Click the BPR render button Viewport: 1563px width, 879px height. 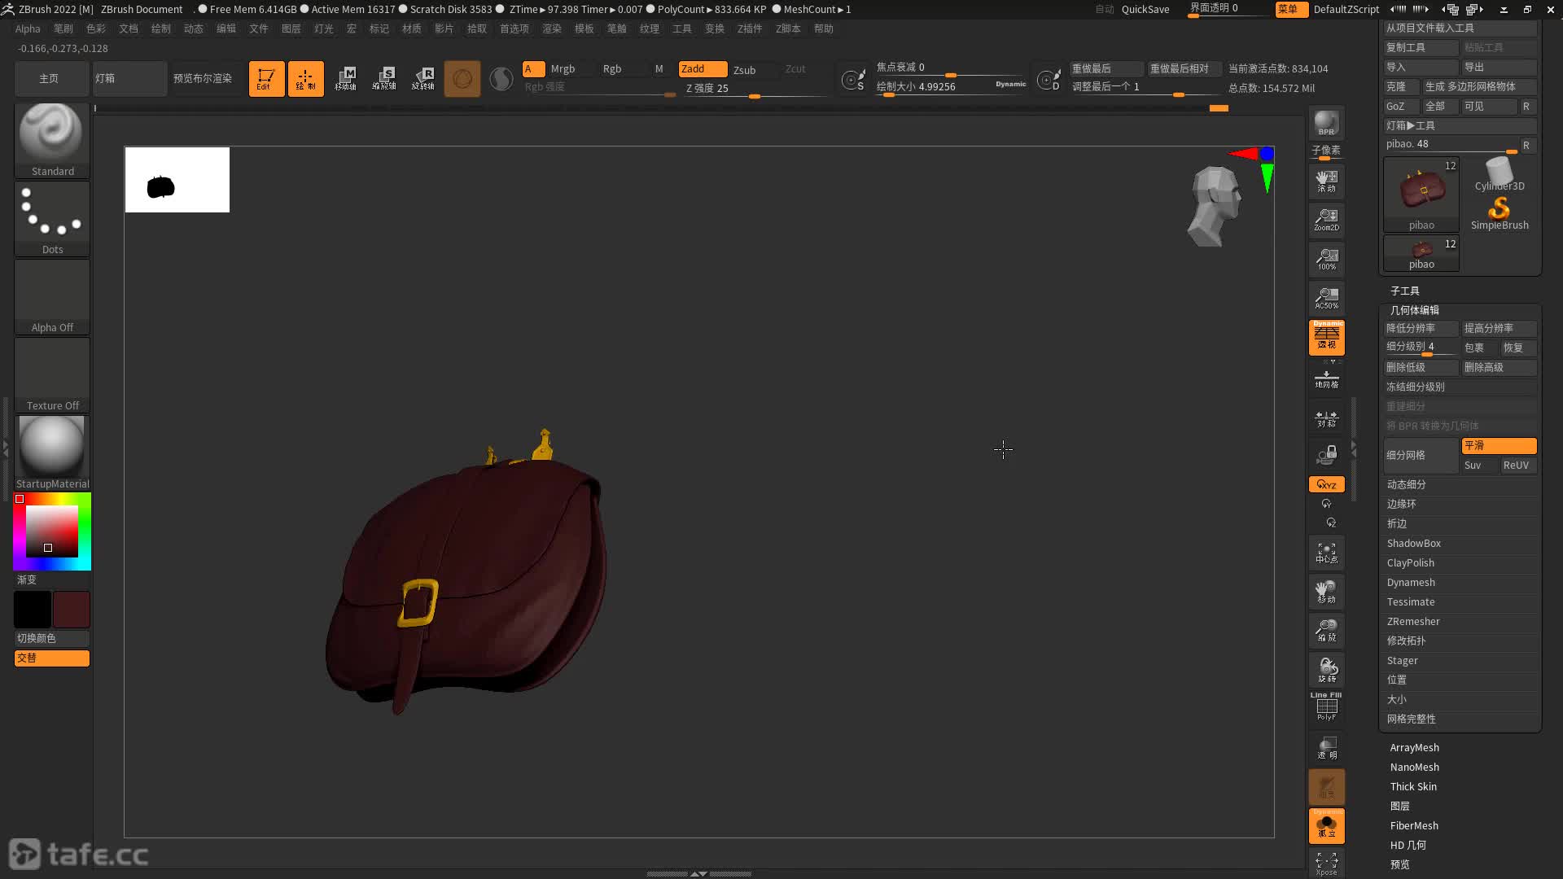point(1326,123)
